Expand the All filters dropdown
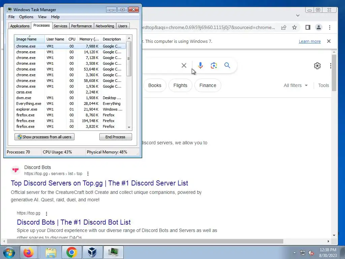This screenshot has height=259, width=345. [295, 85]
